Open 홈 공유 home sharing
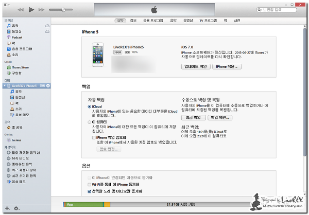 (x=14, y=128)
